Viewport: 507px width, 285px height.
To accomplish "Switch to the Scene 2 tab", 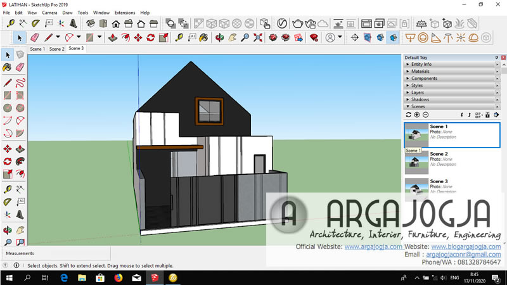I will pos(57,49).
